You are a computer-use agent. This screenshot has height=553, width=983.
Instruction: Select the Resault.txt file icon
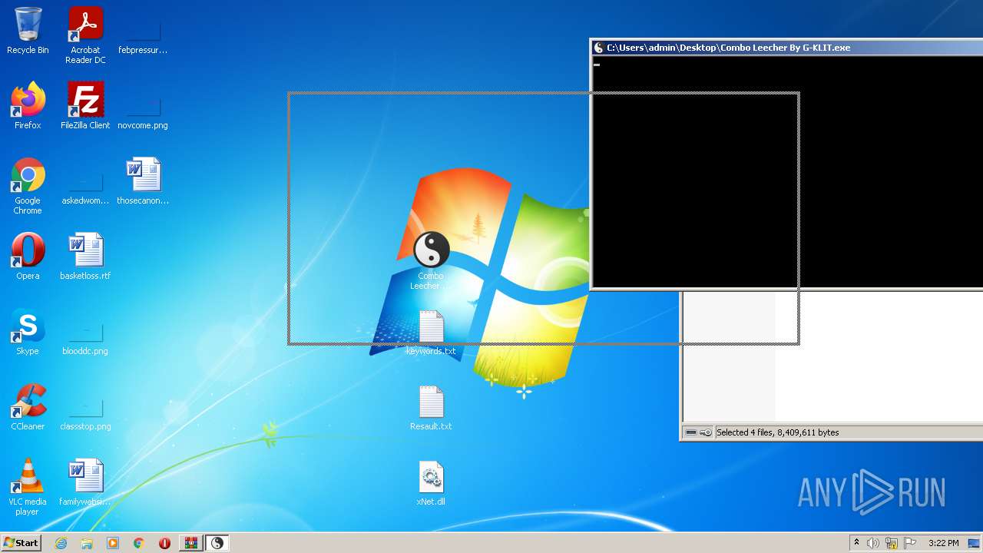pos(431,407)
